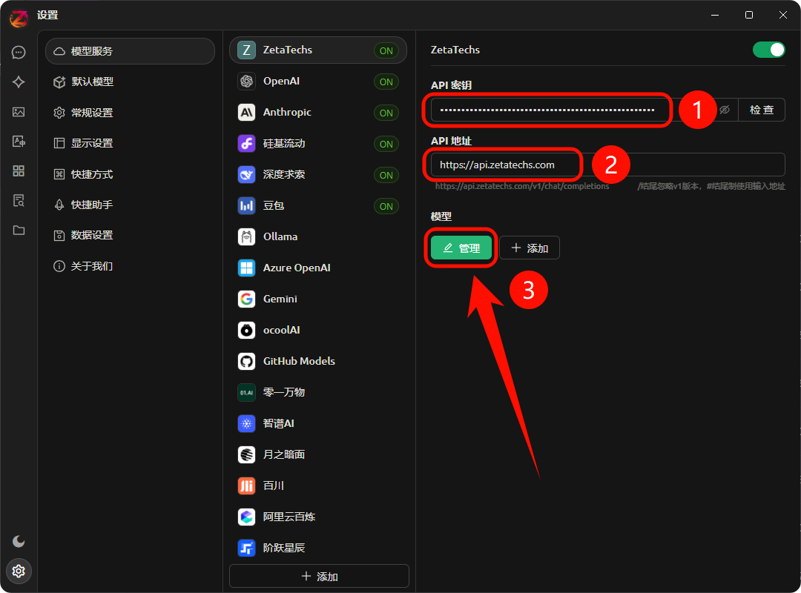Click the settings gear icon at bottom left
This screenshot has height=593, width=801.
click(19, 571)
